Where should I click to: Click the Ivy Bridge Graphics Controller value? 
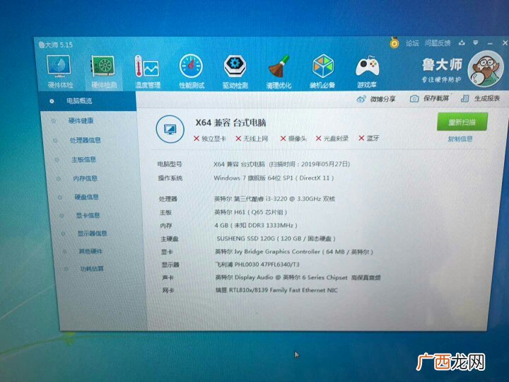tap(294, 252)
